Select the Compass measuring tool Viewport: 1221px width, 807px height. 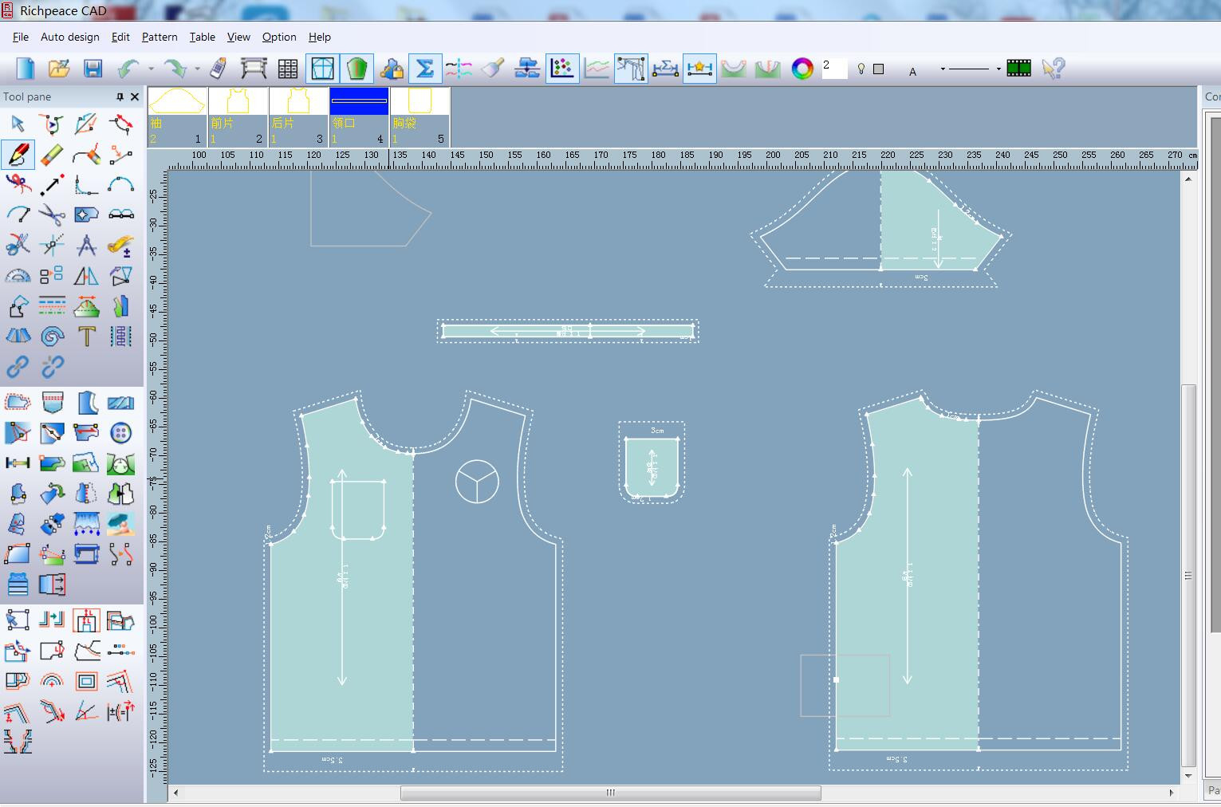(x=86, y=245)
